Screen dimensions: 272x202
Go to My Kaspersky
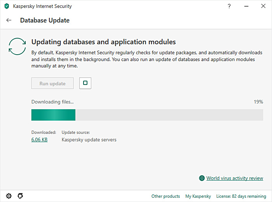[x=198, y=196]
